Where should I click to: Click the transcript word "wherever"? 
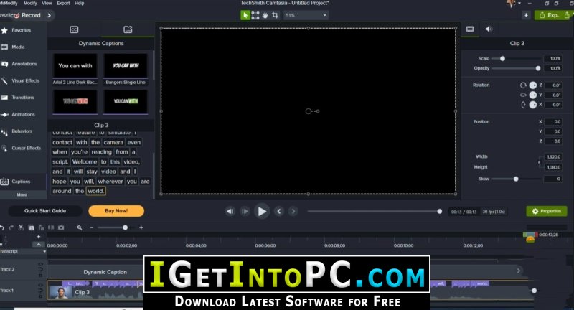pos(110,181)
